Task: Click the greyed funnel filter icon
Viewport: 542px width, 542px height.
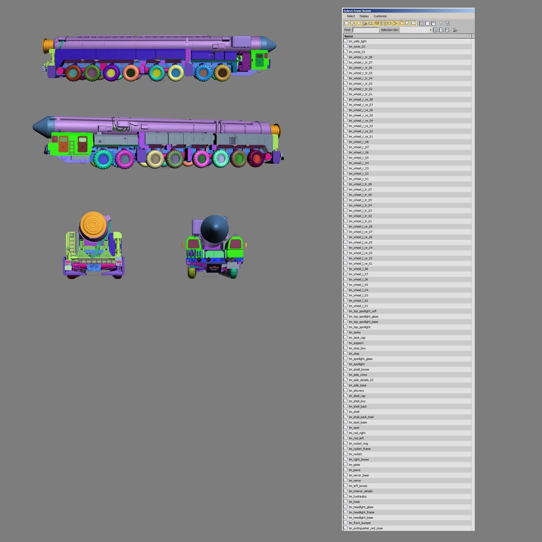Action: click(441, 23)
